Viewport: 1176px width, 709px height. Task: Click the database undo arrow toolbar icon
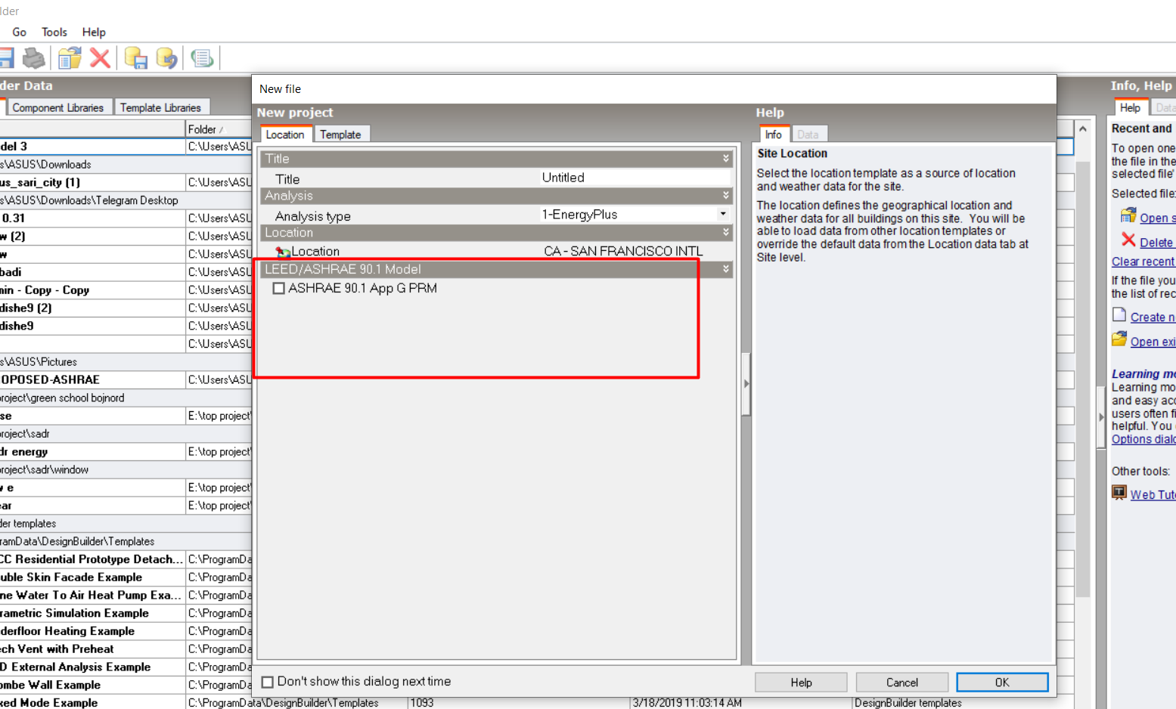(166, 58)
